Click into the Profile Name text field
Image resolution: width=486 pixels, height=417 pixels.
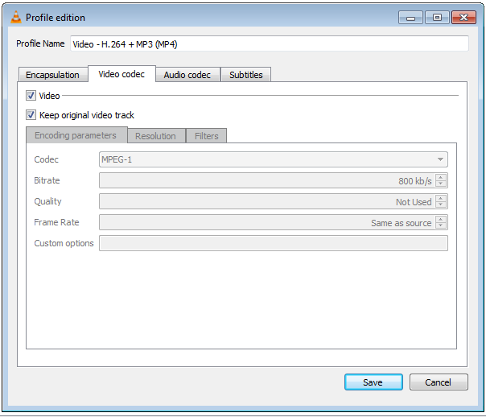[x=269, y=43]
